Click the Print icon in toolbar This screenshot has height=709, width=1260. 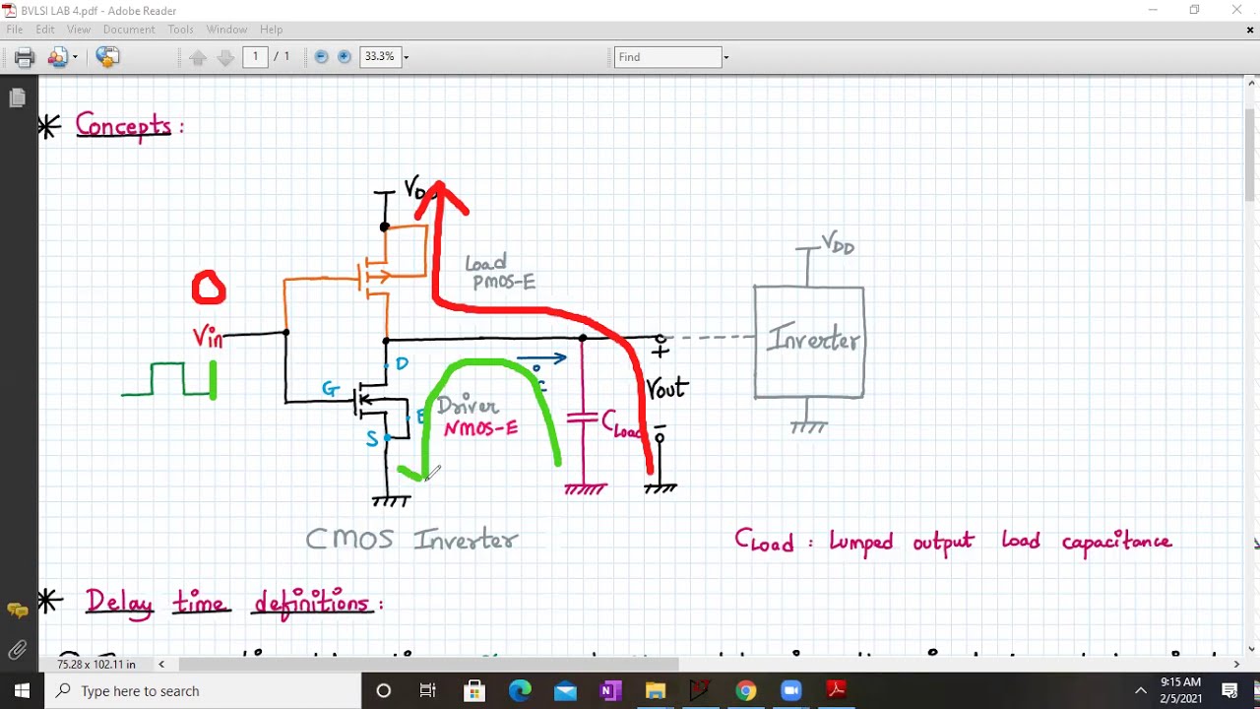click(25, 57)
